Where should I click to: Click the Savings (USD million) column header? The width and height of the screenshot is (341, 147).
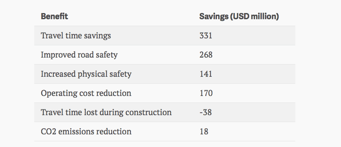[x=239, y=17]
